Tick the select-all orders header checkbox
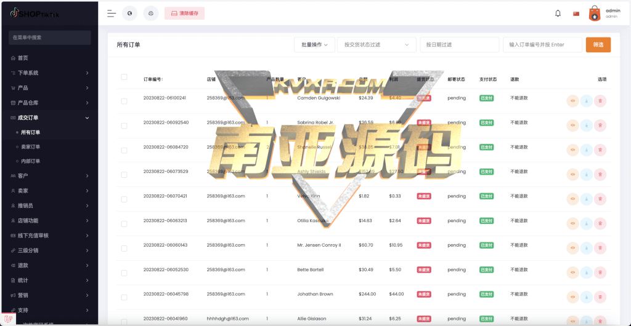 pyautogui.click(x=124, y=77)
